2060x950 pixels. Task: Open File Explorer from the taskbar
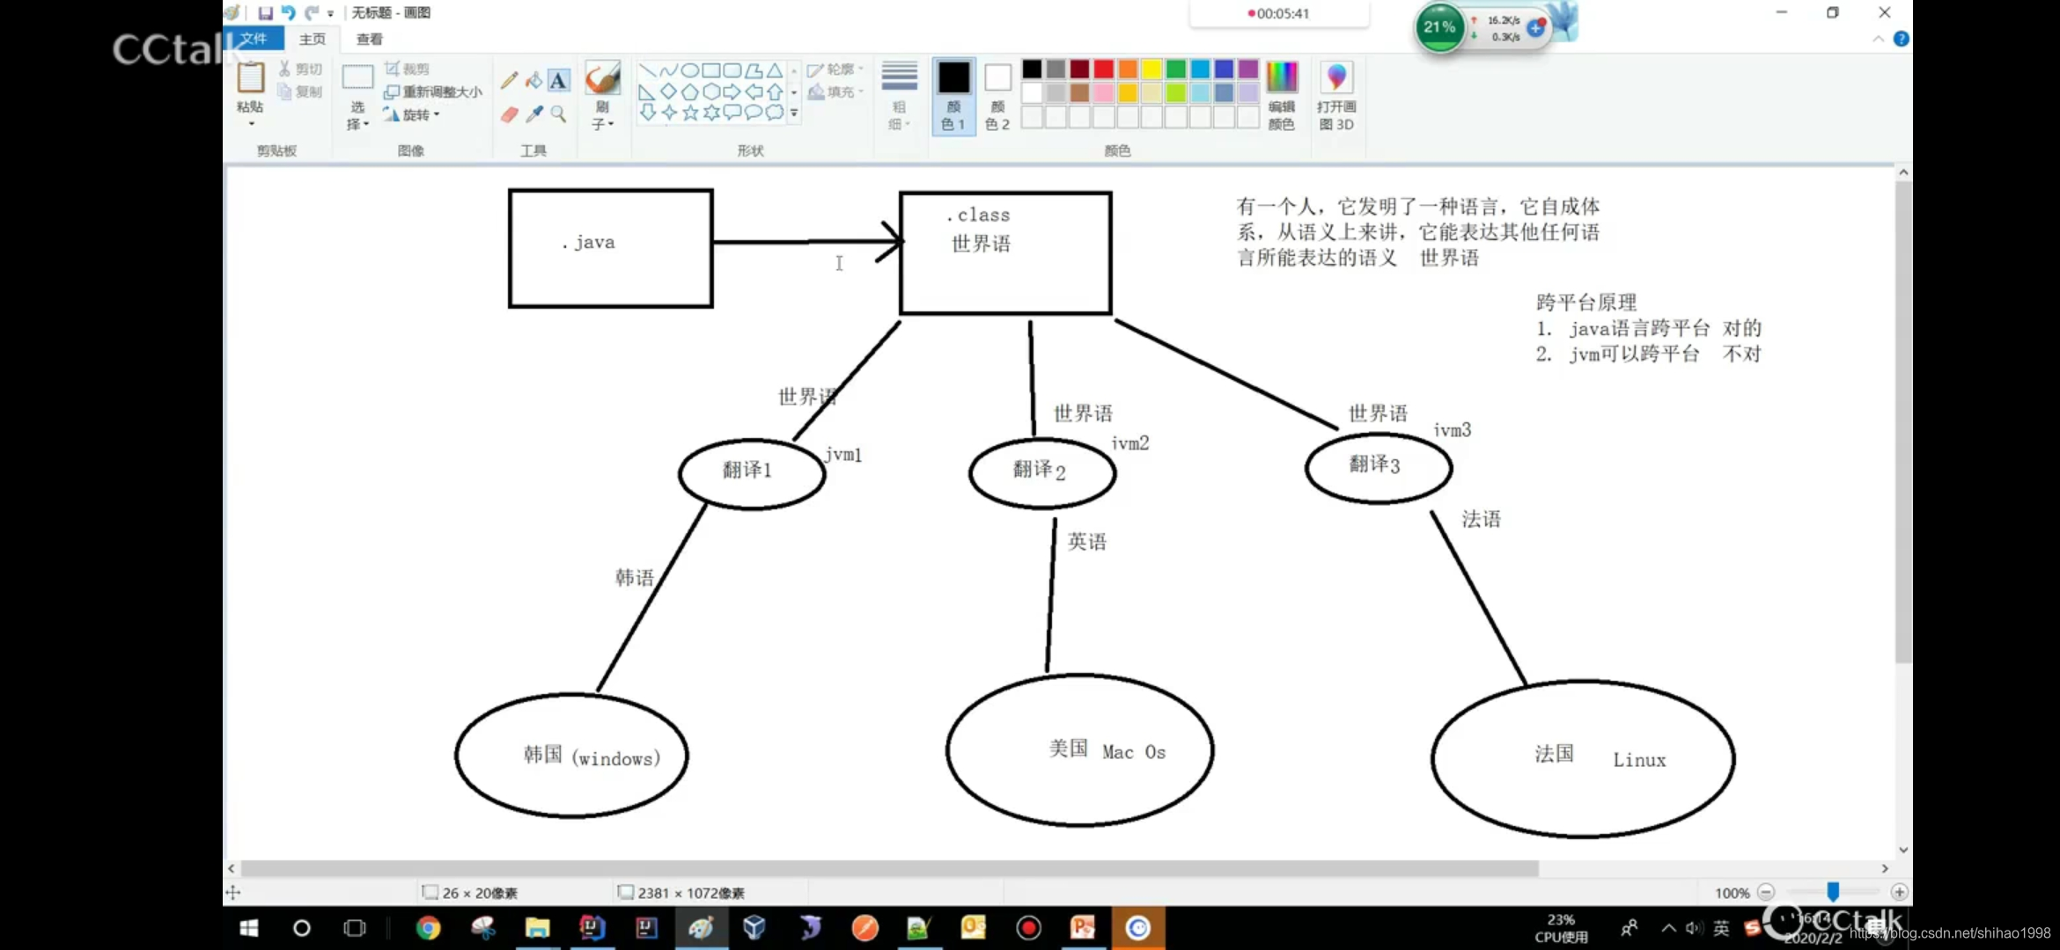click(x=537, y=928)
